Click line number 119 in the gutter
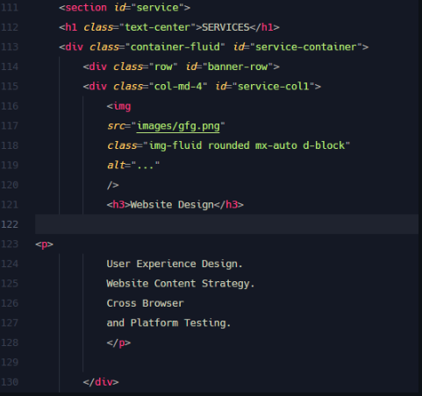 click(x=10, y=166)
